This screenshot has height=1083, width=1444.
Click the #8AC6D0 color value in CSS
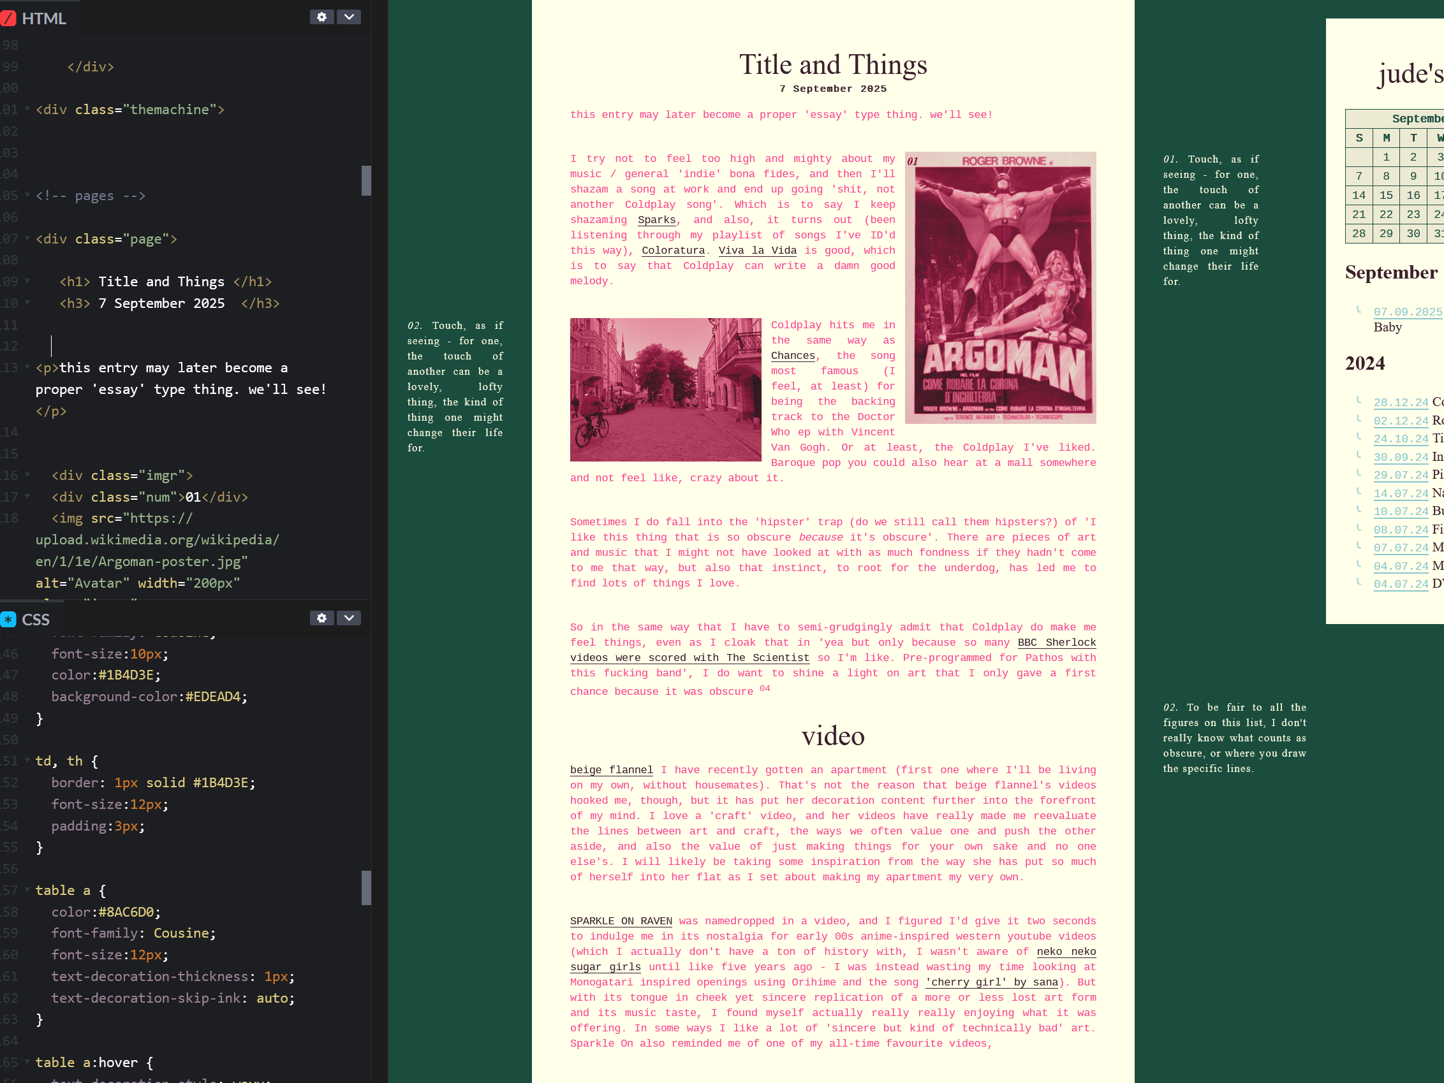126,912
